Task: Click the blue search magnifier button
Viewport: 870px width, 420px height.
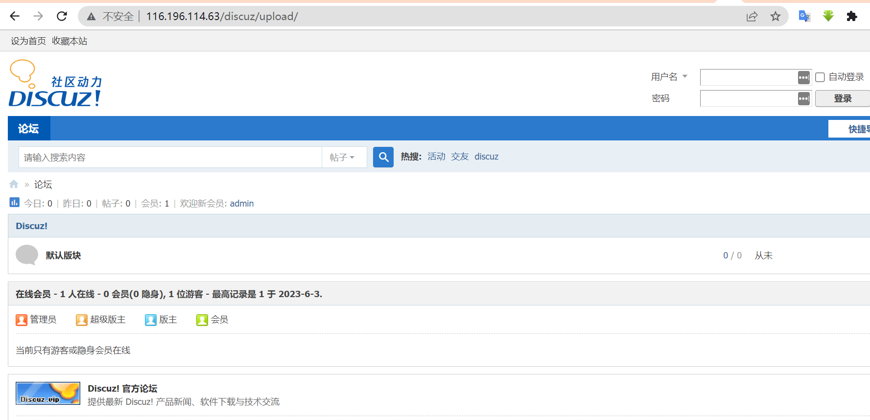Action: tap(383, 157)
